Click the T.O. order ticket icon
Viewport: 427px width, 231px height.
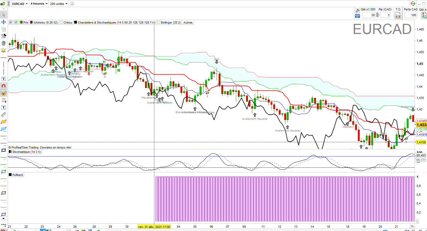click(398, 16)
